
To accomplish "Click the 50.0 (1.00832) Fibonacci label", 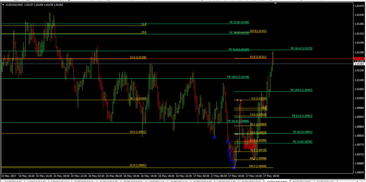I will [138, 132].
